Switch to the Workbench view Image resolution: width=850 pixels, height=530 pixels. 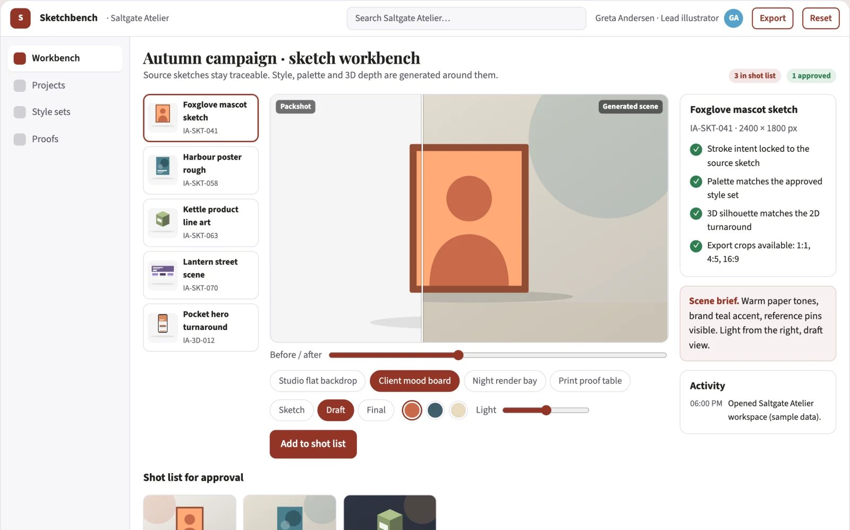pyautogui.click(x=65, y=58)
